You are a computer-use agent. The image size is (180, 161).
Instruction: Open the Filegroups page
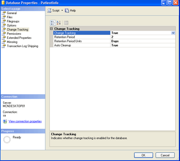(x=13, y=21)
